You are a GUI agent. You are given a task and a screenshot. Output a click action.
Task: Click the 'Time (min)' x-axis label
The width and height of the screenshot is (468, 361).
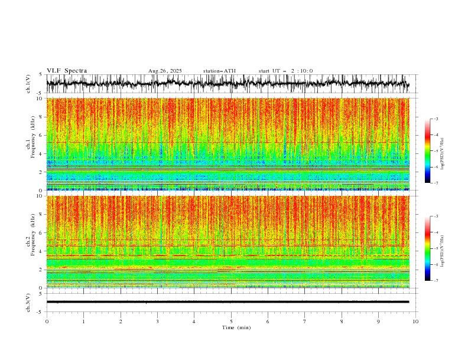pos(236,327)
